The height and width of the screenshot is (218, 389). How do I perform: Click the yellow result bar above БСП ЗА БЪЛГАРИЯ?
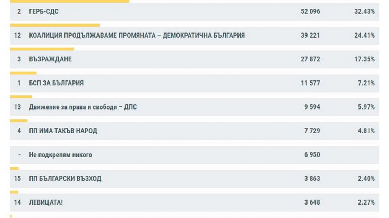point(23,73)
